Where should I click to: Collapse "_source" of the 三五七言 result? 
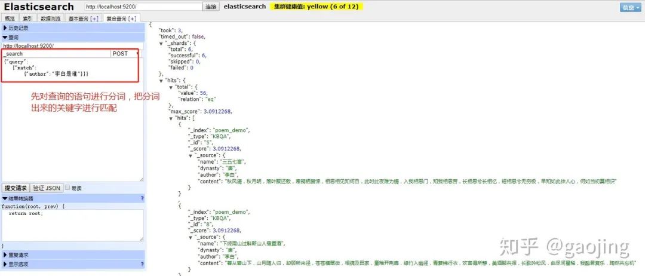click(x=191, y=155)
